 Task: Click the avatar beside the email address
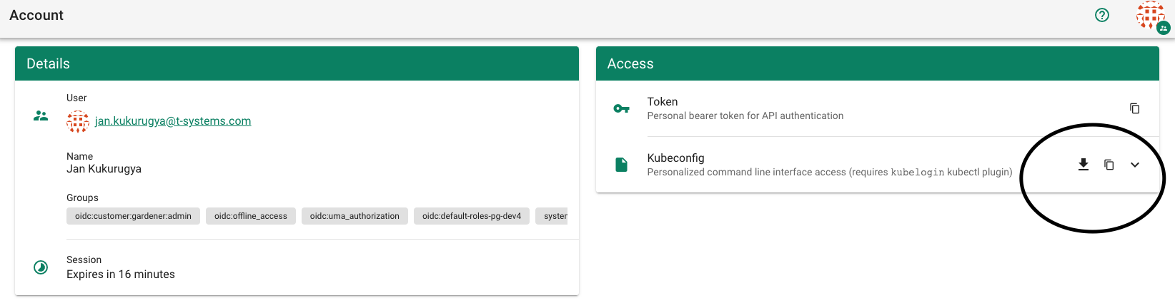pyautogui.click(x=78, y=121)
